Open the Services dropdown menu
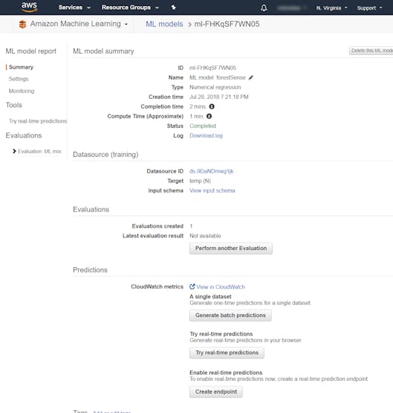393x413 pixels. tap(74, 7)
